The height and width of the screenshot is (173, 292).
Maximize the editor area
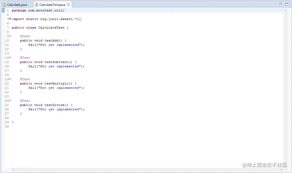pyautogui.click(x=287, y=4)
